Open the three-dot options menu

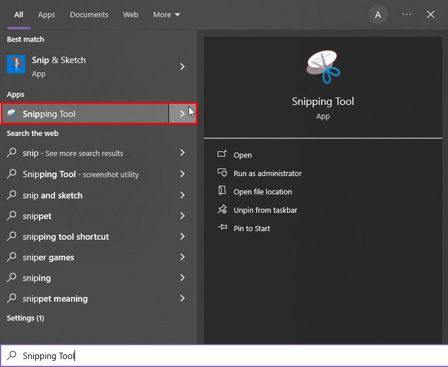407,14
